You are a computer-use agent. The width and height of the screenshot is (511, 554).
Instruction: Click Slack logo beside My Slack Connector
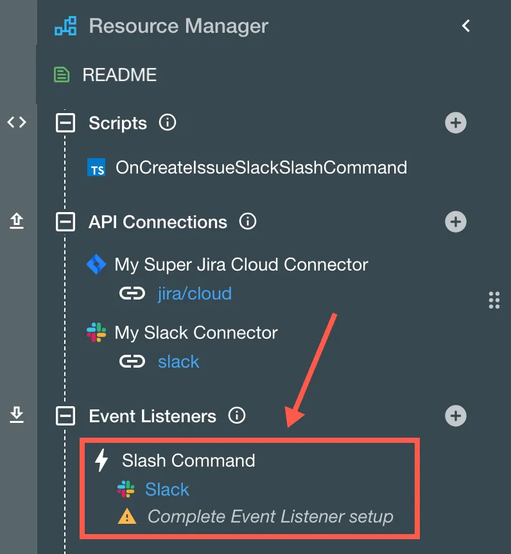coord(96,332)
